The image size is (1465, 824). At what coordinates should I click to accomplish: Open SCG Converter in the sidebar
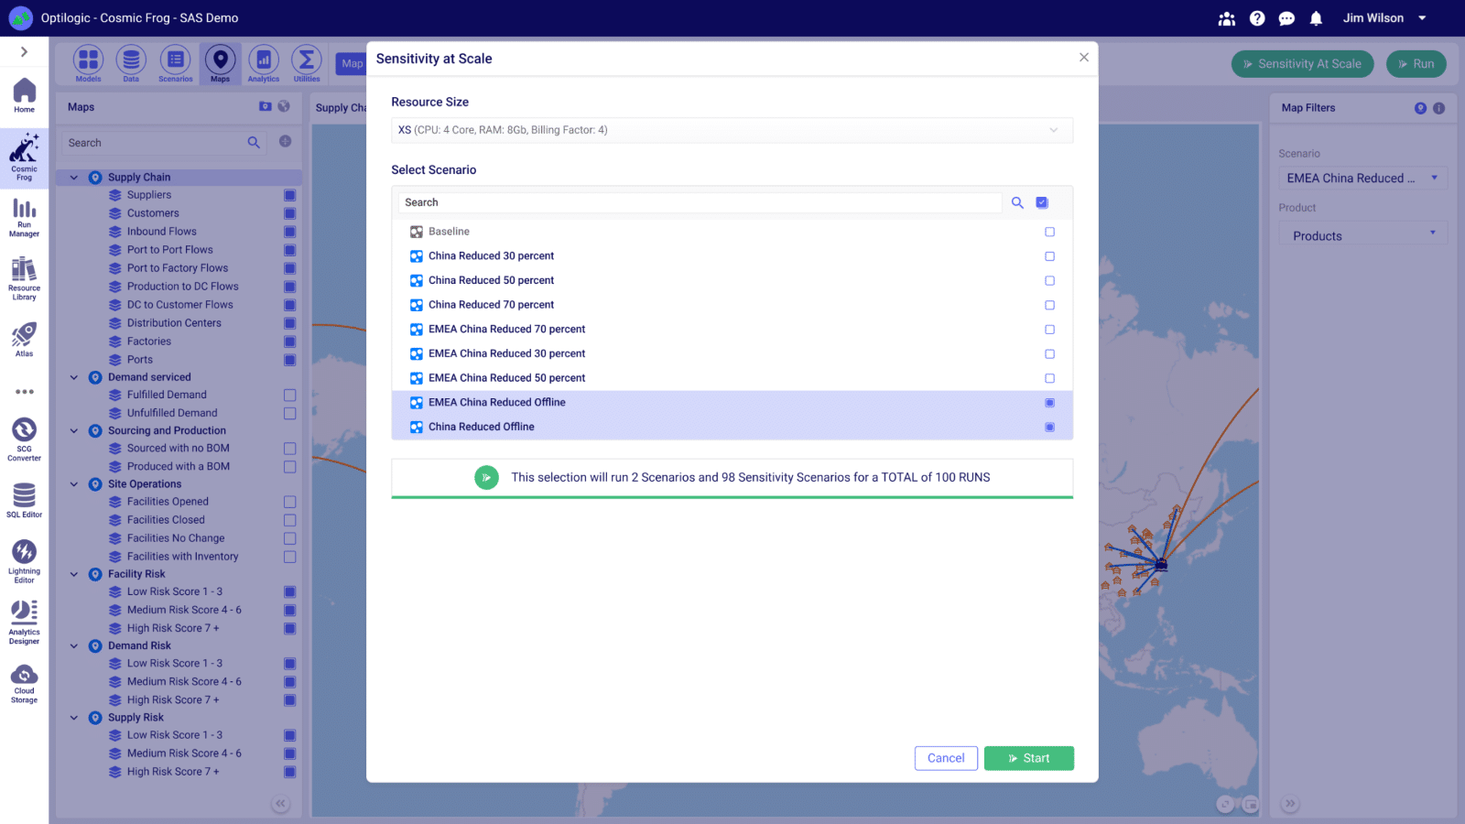point(24,439)
